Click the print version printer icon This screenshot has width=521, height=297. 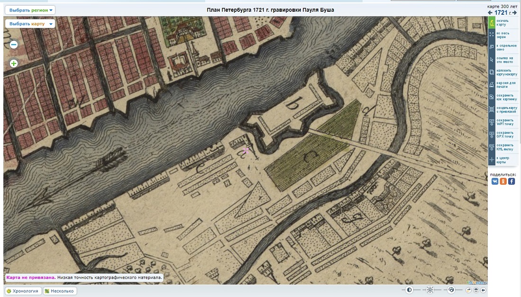click(x=492, y=85)
